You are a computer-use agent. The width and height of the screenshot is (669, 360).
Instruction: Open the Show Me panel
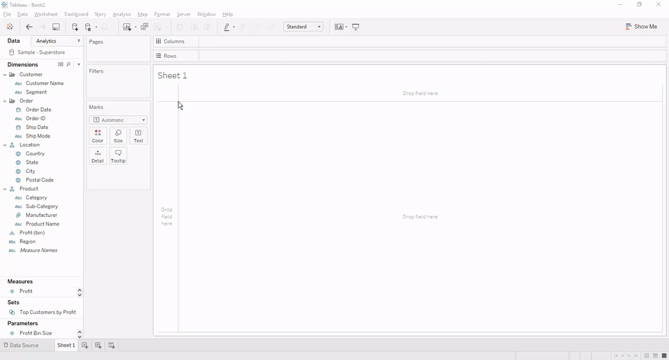(x=641, y=27)
